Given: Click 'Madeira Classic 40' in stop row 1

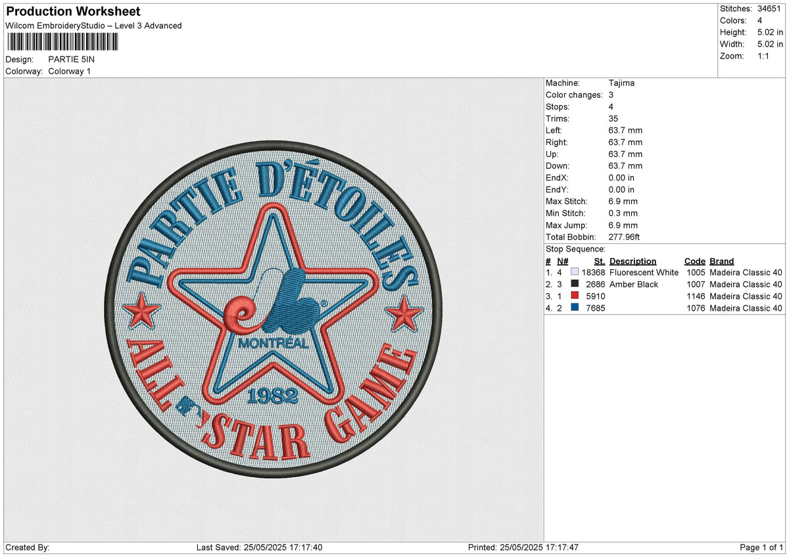Looking at the screenshot, I should pos(746,273).
